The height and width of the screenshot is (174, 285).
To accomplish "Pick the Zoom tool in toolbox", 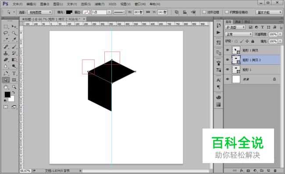I will click(14, 87).
